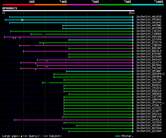Select the UniRef100_B8CGL9 label

click(149, 51)
